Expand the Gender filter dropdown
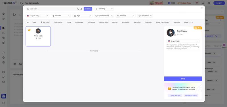 tap(61, 16)
